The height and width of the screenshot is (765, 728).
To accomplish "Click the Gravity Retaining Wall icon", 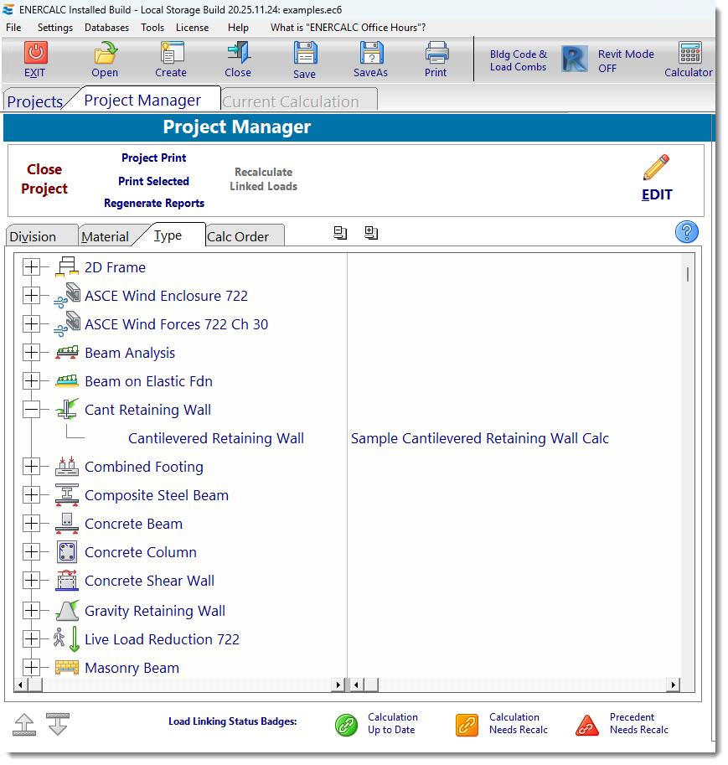I will [67, 610].
